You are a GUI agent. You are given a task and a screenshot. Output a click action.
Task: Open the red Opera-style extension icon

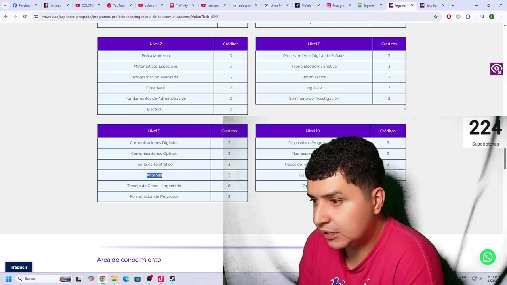point(449,17)
